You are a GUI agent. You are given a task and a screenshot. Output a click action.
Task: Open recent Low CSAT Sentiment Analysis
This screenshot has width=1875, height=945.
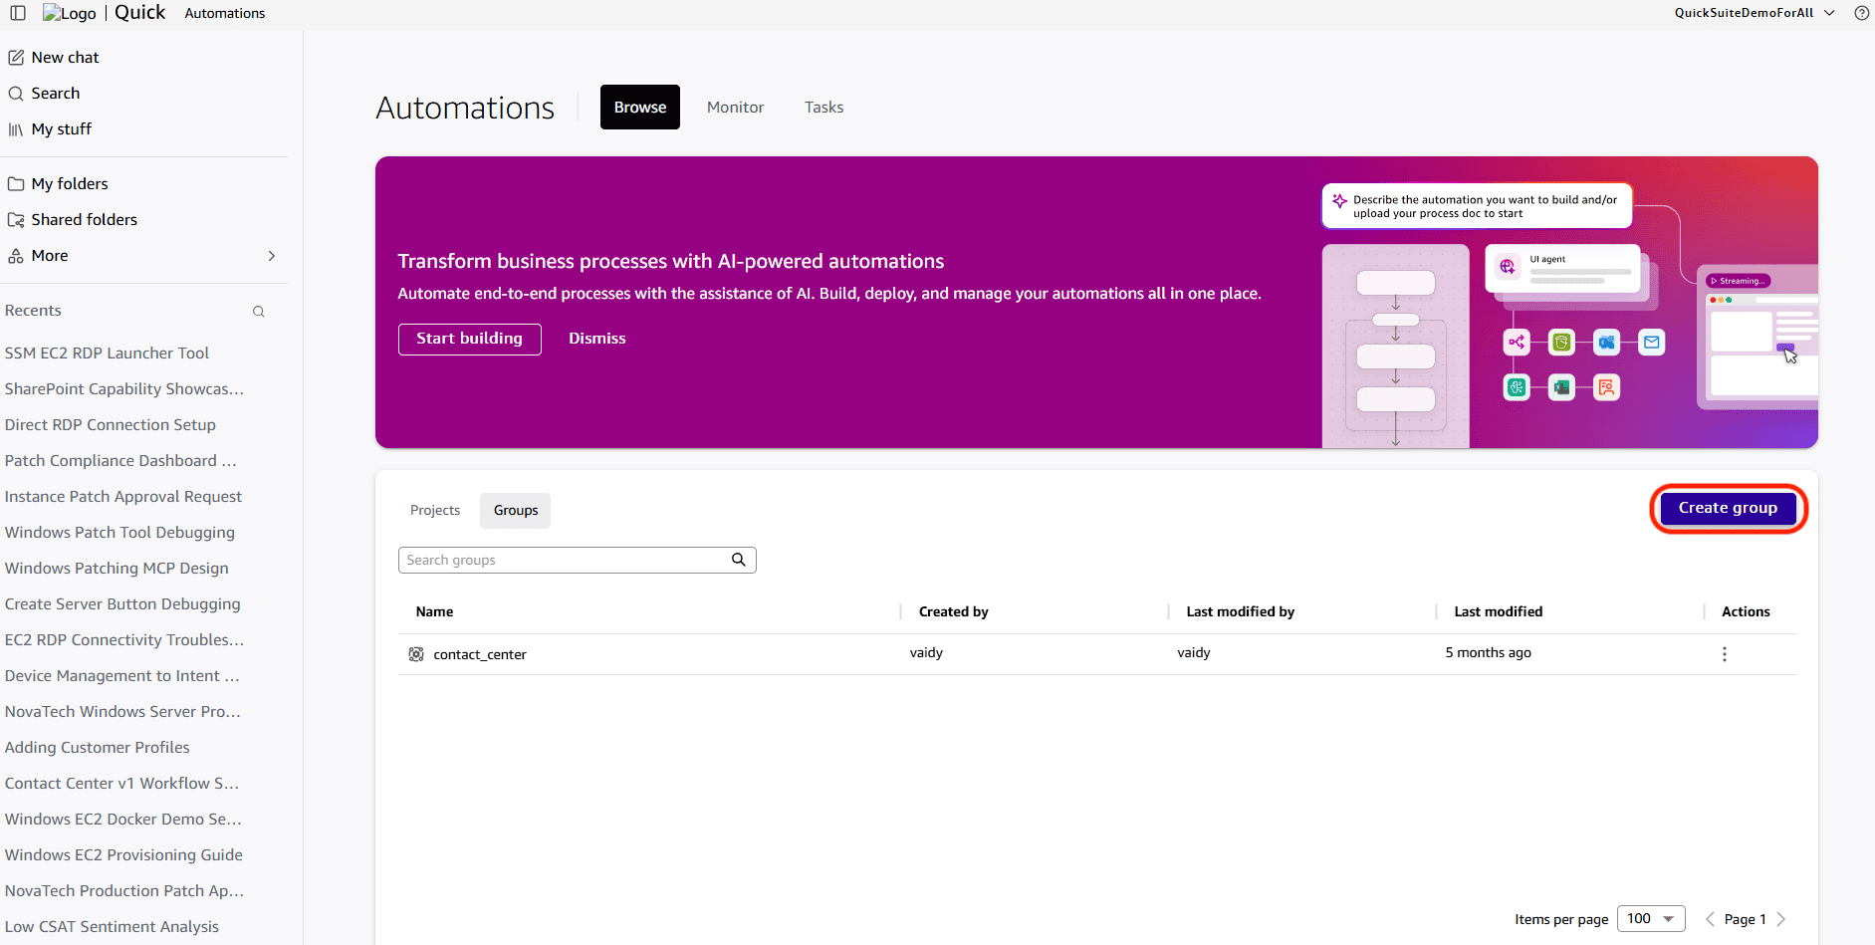click(112, 927)
